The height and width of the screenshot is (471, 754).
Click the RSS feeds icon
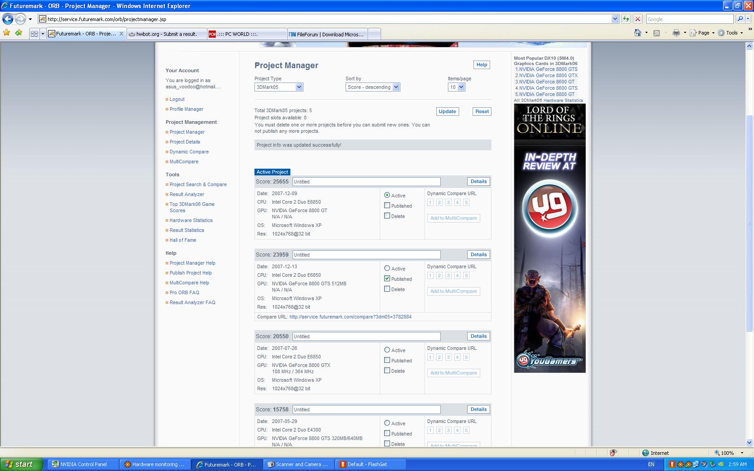(656, 33)
